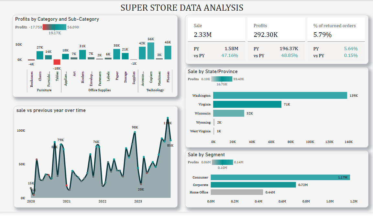Click the 2022 label on time axis
The image size is (373, 218).
tap(102, 202)
